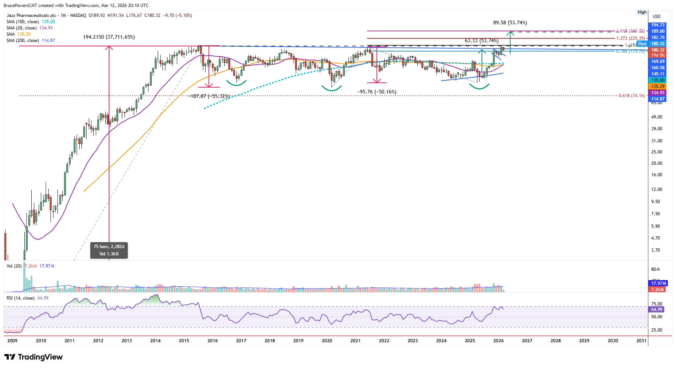Click the 49.00 price scale value
This screenshot has height=368, width=676.
pyautogui.click(x=657, y=117)
